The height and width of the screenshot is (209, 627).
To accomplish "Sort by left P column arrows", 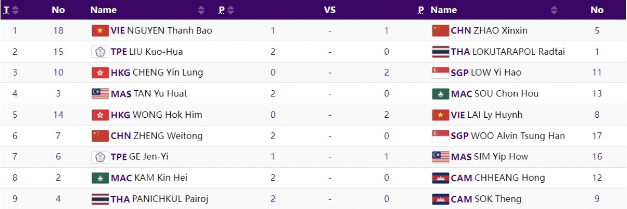I will [231, 10].
